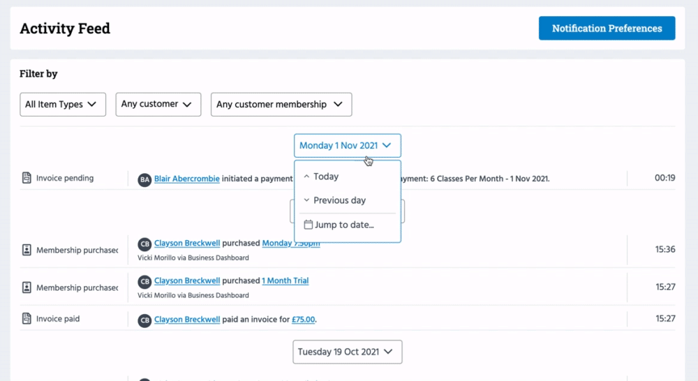Select Jump to date… menu option
Image resolution: width=698 pixels, height=381 pixels.
(344, 225)
